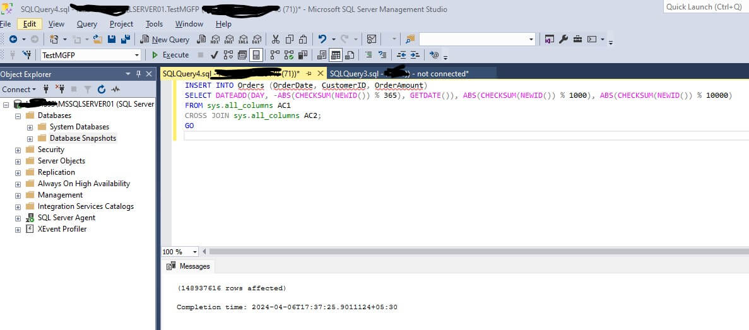The image size is (749, 330).
Task: Increase indent of selected lines
Action: (x=415, y=55)
